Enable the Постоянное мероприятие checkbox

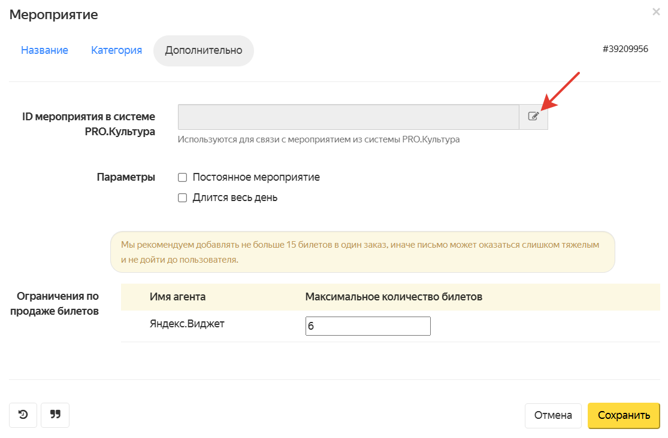(183, 178)
